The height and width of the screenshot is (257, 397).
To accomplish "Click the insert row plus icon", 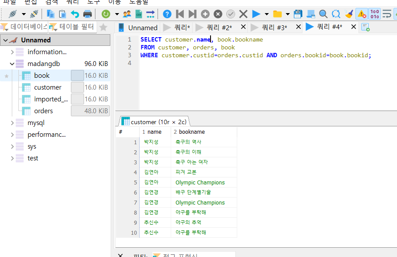I will click(x=205, y=14).
